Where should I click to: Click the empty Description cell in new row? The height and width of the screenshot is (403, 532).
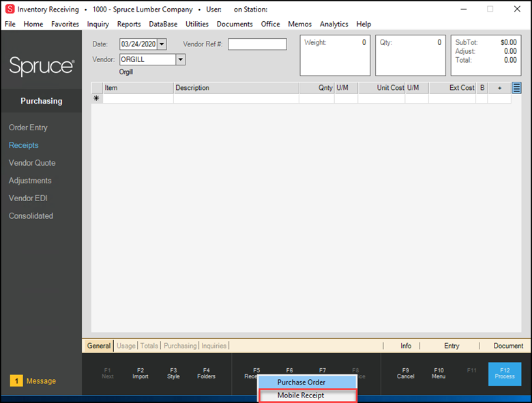click(x=236, y=98)
